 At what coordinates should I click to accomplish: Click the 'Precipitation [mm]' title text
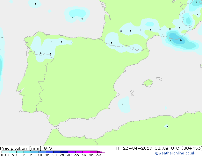(x=21, y=148)
